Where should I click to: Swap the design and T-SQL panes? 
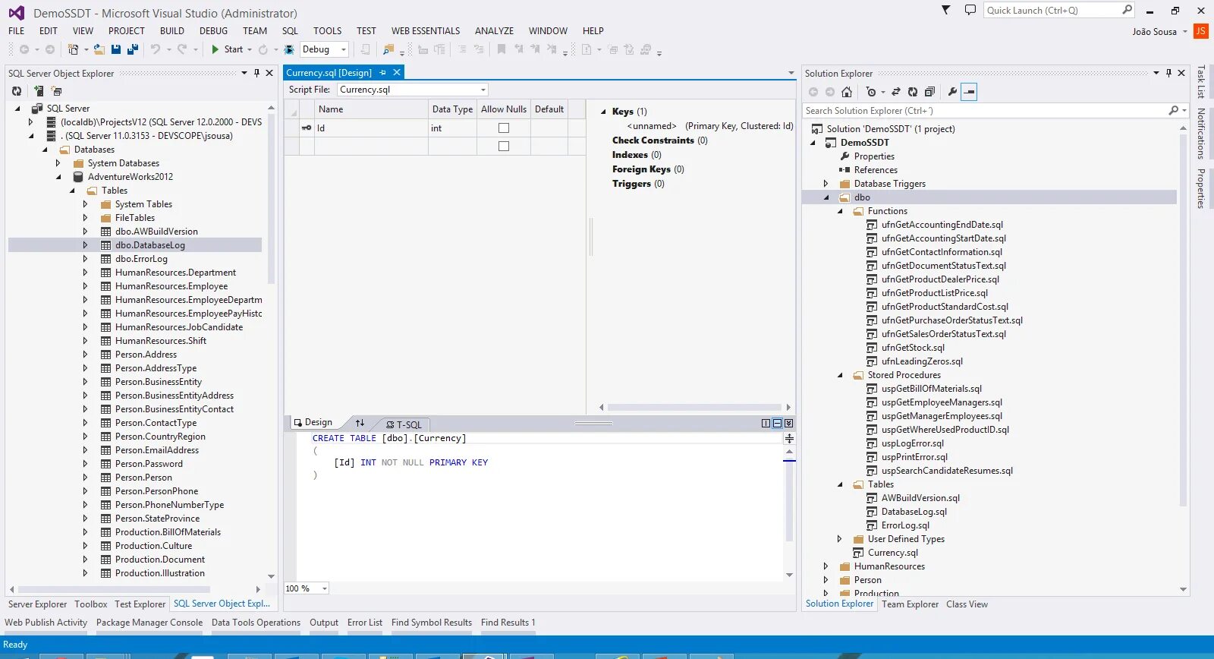360,423
